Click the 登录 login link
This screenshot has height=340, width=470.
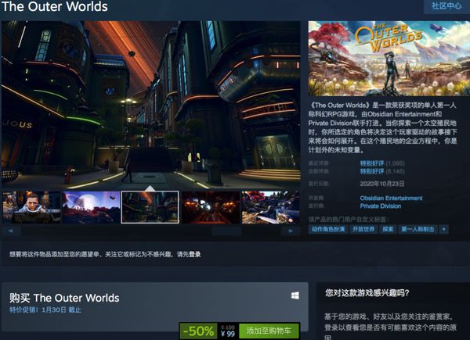[x=195, y=255]
